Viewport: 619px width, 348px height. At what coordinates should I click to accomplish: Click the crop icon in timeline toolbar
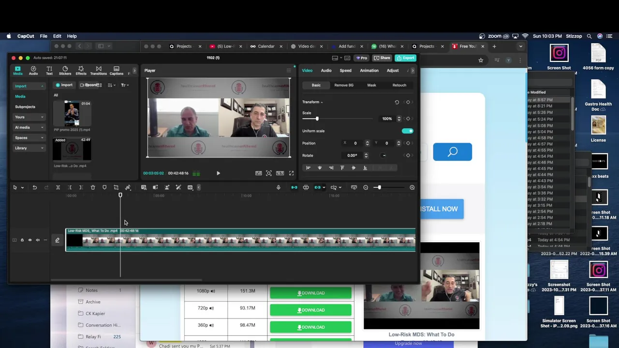point(116,188)
